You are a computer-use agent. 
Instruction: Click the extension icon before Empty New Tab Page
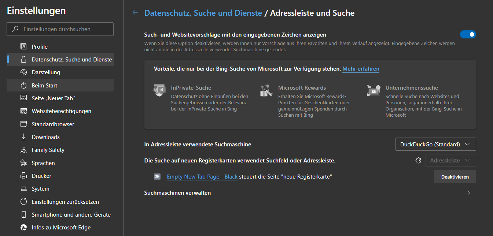pyautogui.click(x=157, y=177)
